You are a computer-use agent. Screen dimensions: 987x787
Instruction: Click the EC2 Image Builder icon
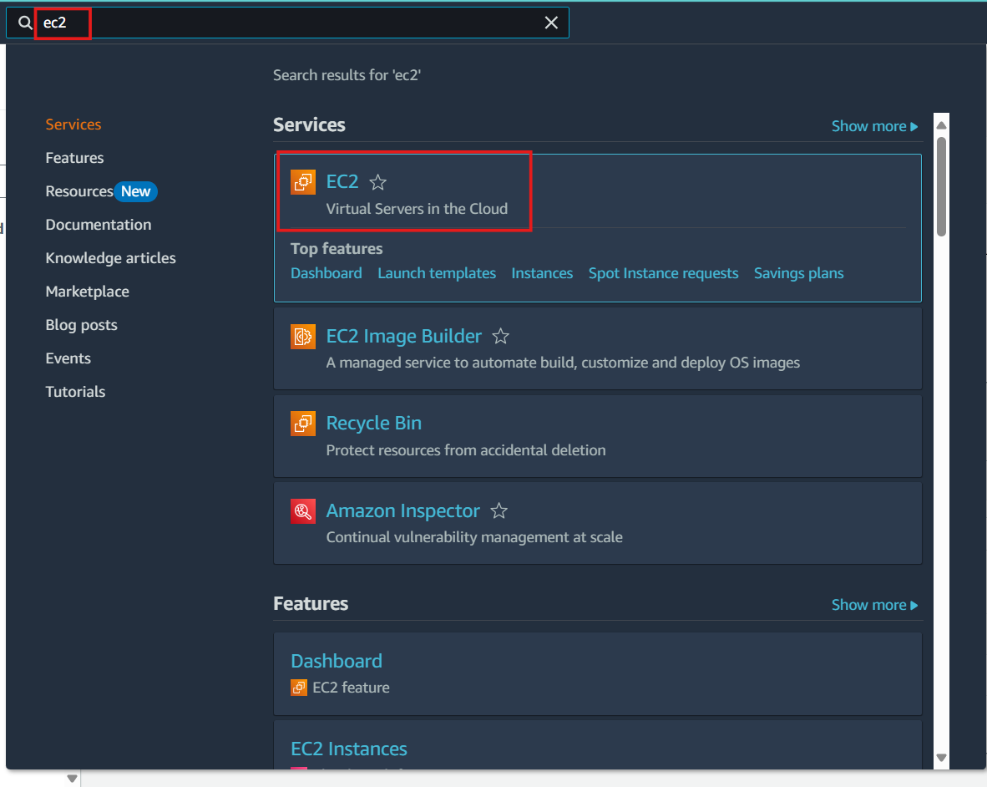(x=303, y=336)
